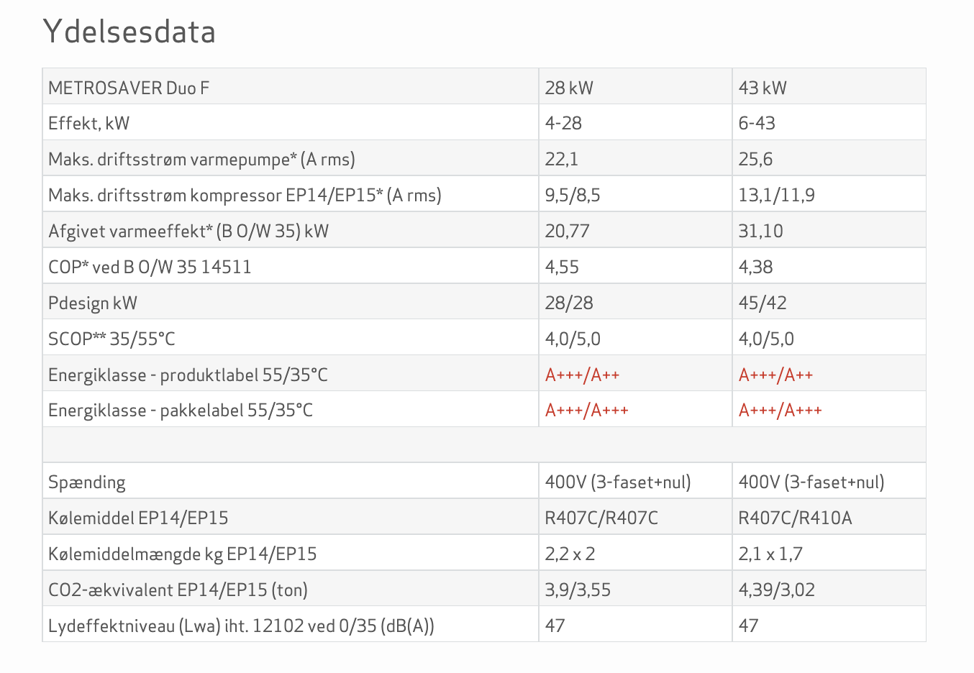Select the 43 kW column header
The height and width of the screenshot is (673, 974).
(x=763, y=88)
